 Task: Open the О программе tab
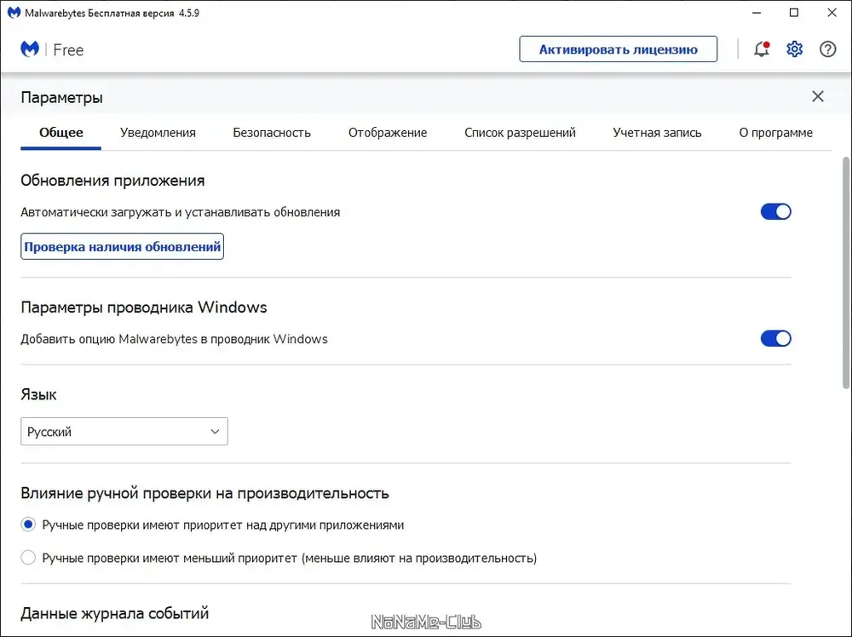(775, 133)
